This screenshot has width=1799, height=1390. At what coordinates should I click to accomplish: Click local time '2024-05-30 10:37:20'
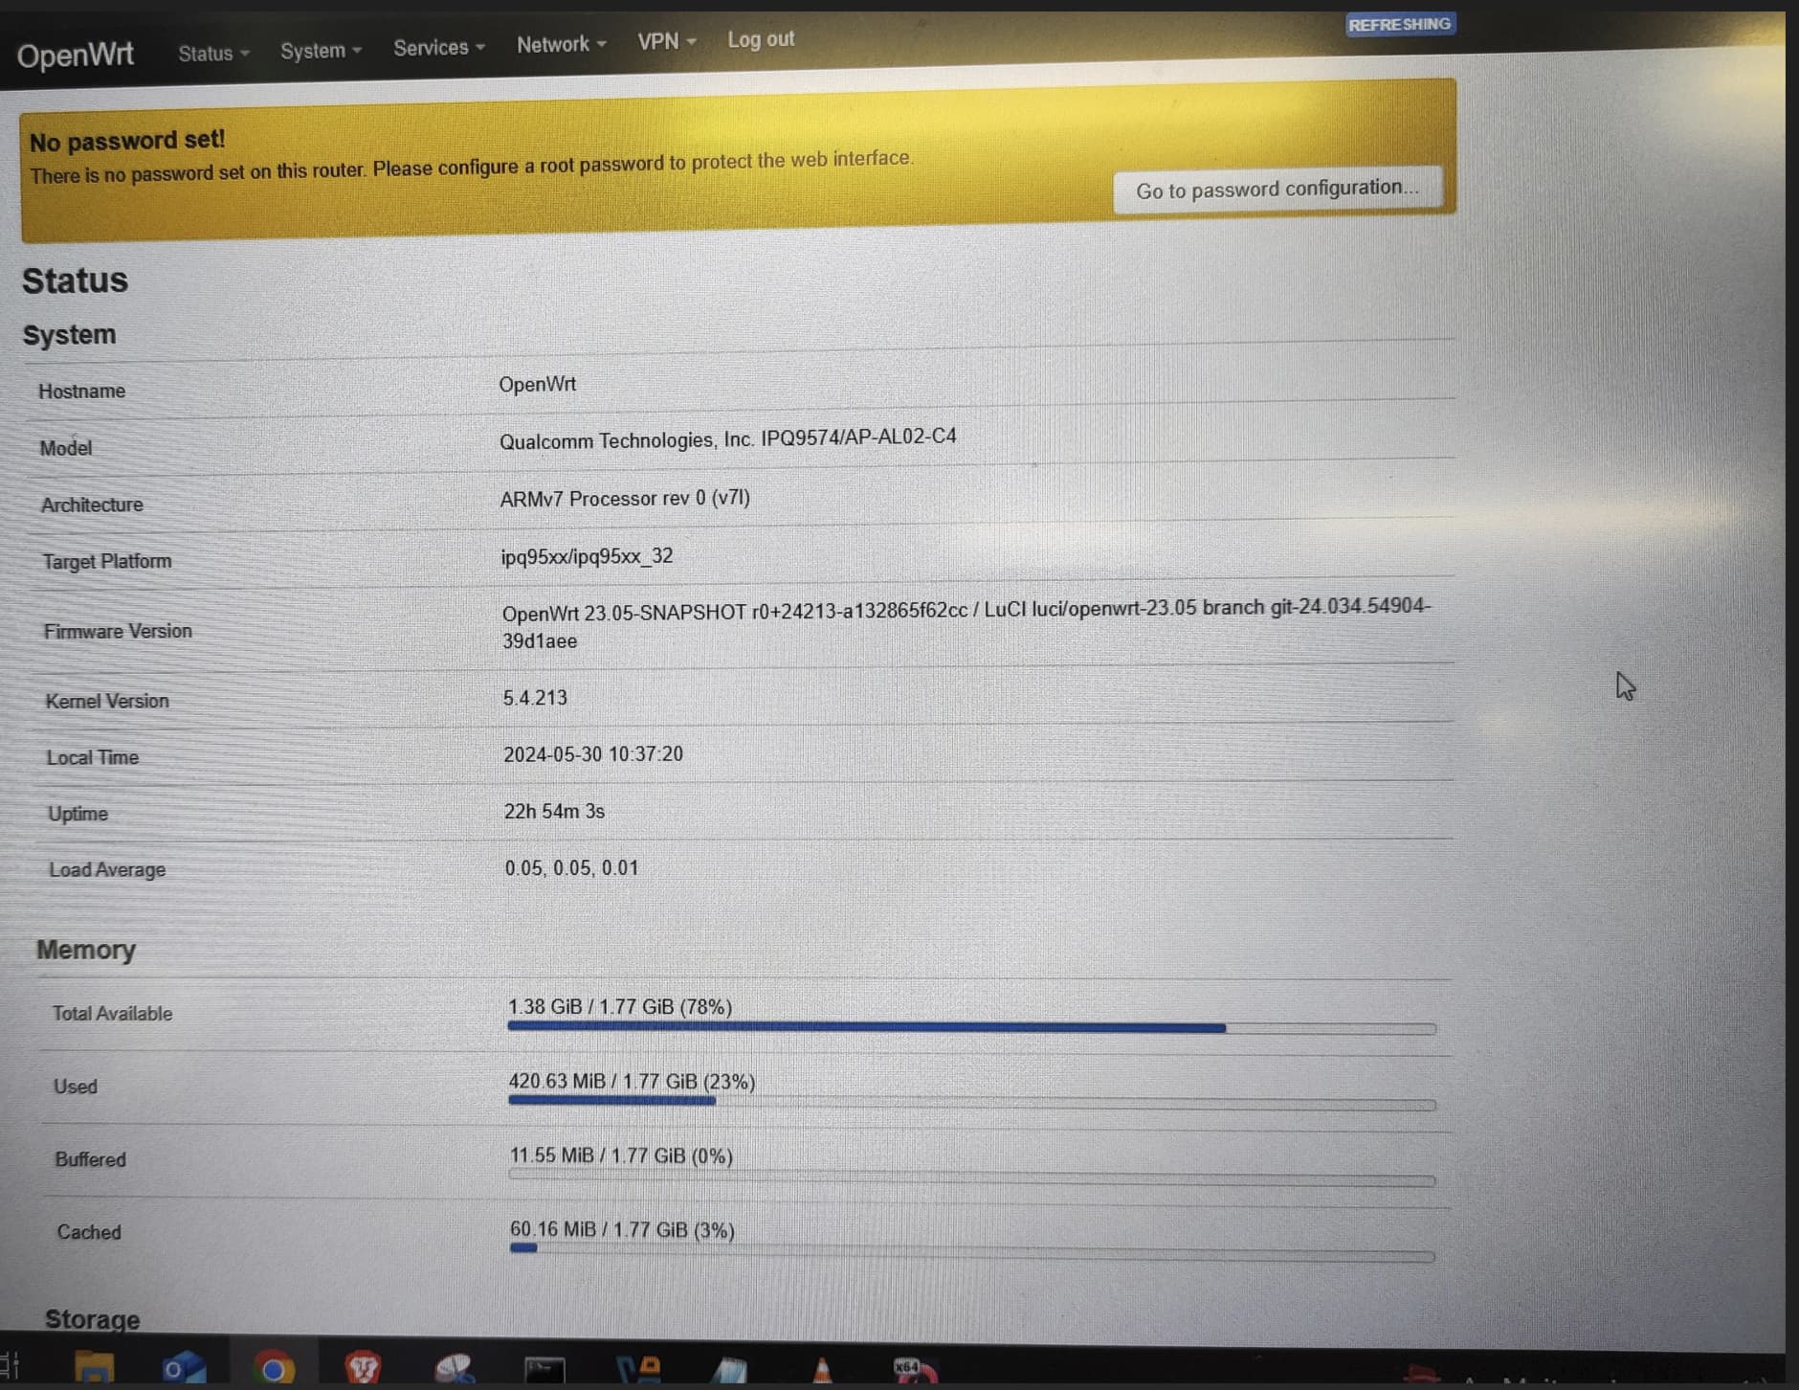[x=593, y=754]
